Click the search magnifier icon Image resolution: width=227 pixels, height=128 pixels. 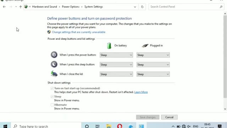[x=221, y=7]
